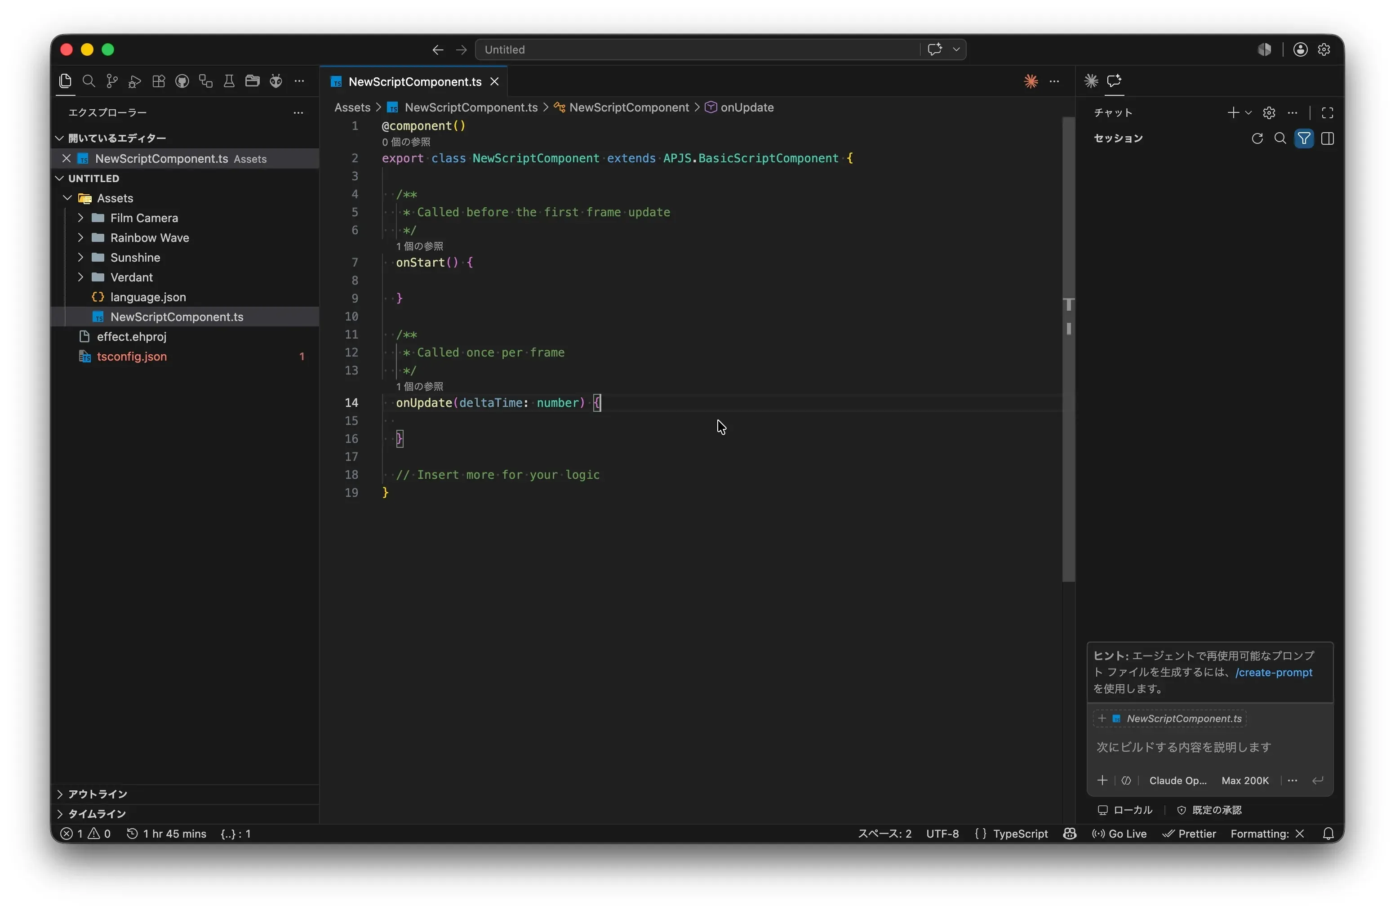Toggle the layout icon in title bar
The height and width of the screenshot is (910, 1395).
coord(1264,50)
